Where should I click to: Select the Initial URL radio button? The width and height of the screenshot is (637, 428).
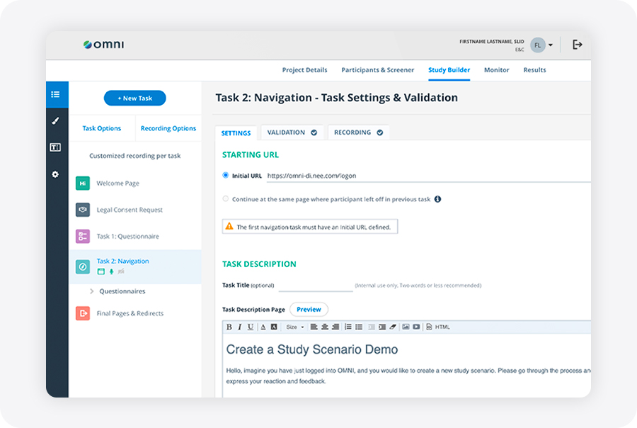226,175
